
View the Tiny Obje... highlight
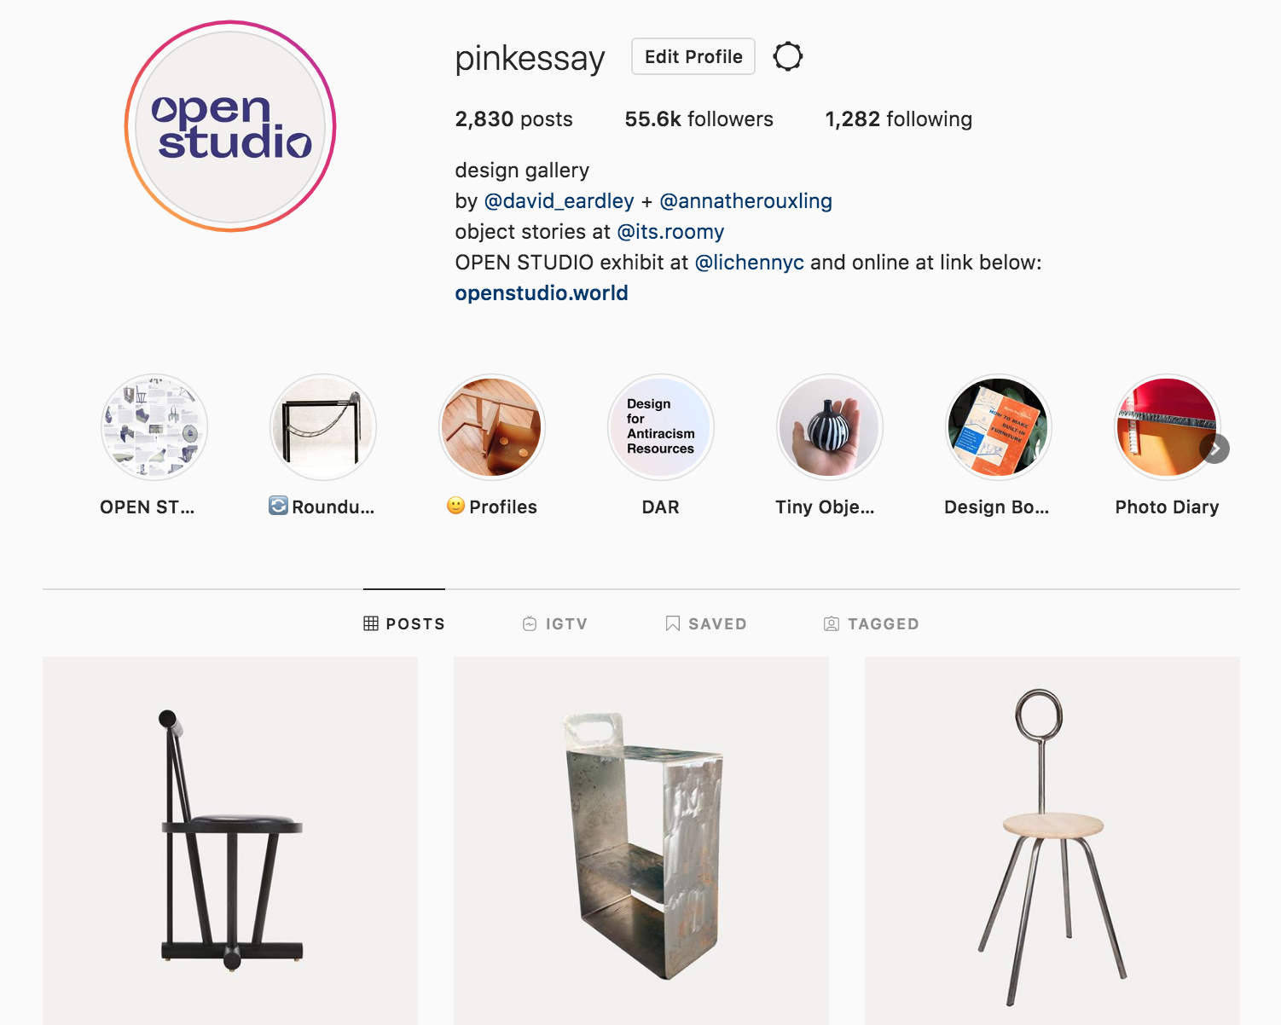(x=829, y=427)
